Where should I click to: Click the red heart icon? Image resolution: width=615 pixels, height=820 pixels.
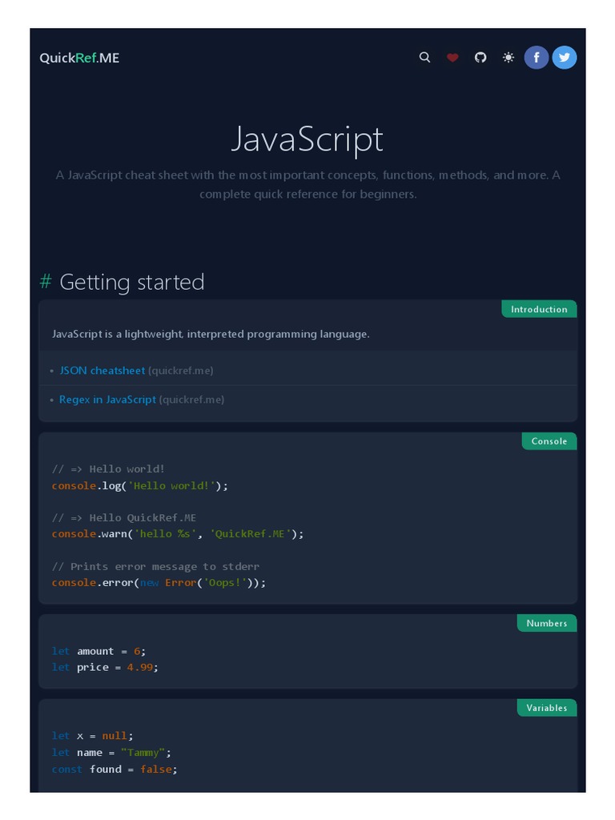[x=452, y=58]
